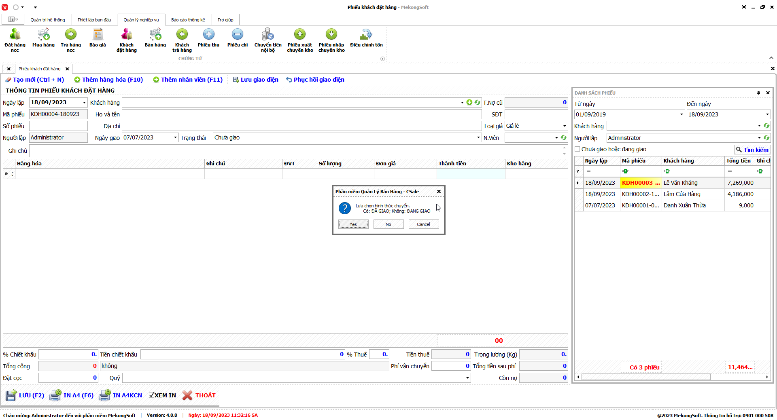The height and width of the screenshot is (420, 777).
Task: Expand the Trạng thái dropdown
Action: (478, 138)
